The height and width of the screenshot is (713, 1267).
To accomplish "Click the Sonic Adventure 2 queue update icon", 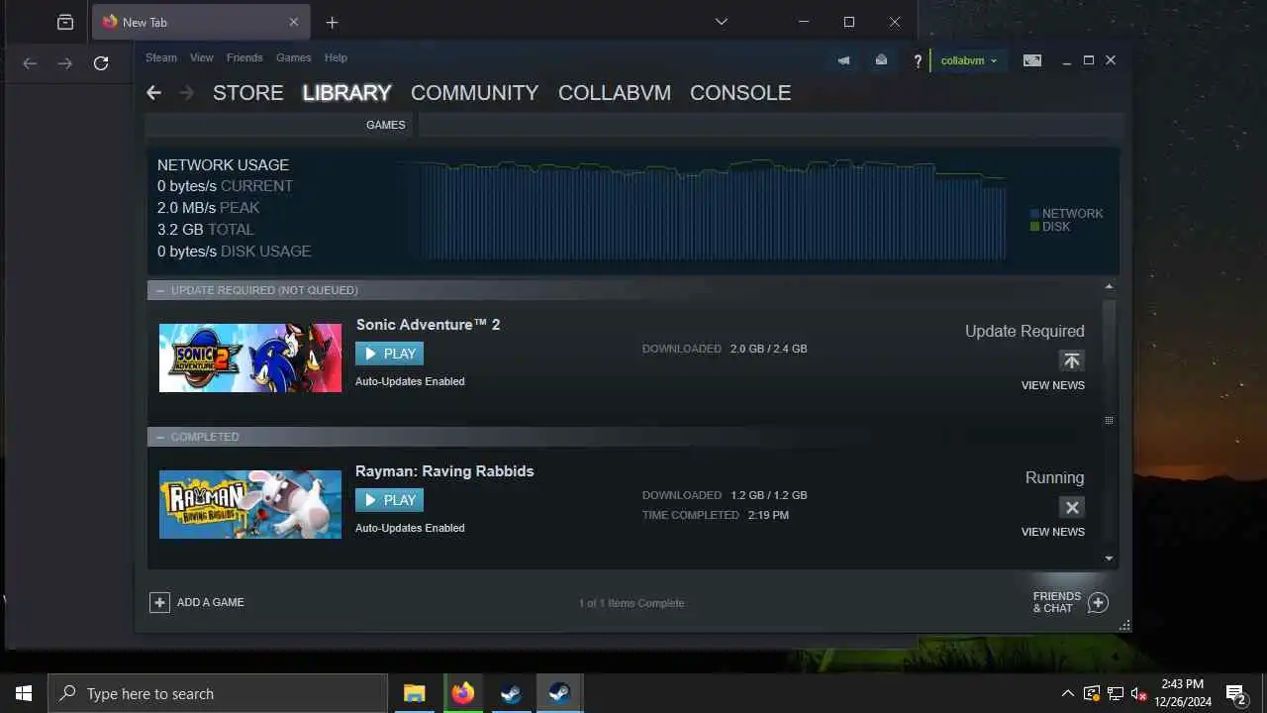I will point(1071,360).
